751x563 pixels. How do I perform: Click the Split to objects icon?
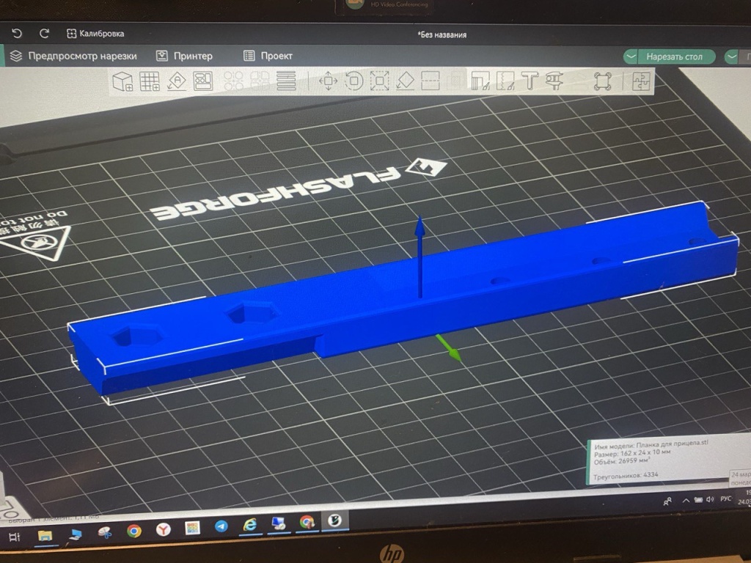(x=234, y=81)
